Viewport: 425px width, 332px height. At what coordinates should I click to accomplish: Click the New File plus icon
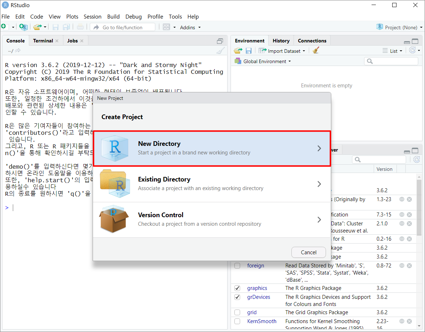point(4,27)
